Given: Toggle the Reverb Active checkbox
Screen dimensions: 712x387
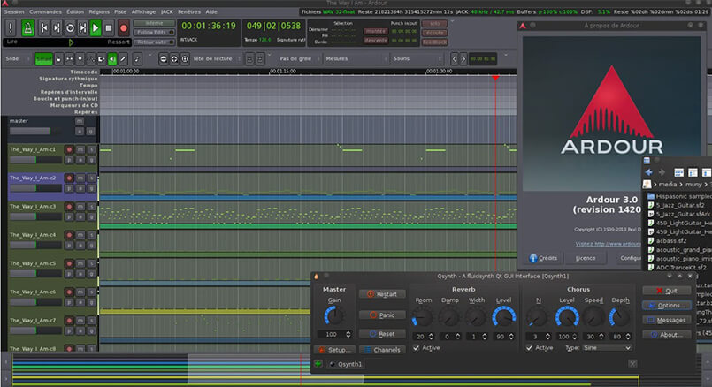Looking at the screenshot, I should 417,348.
